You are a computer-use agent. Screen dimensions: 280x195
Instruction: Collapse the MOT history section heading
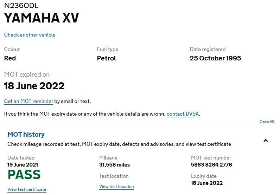pyautogui.click(x=26, y=134)
